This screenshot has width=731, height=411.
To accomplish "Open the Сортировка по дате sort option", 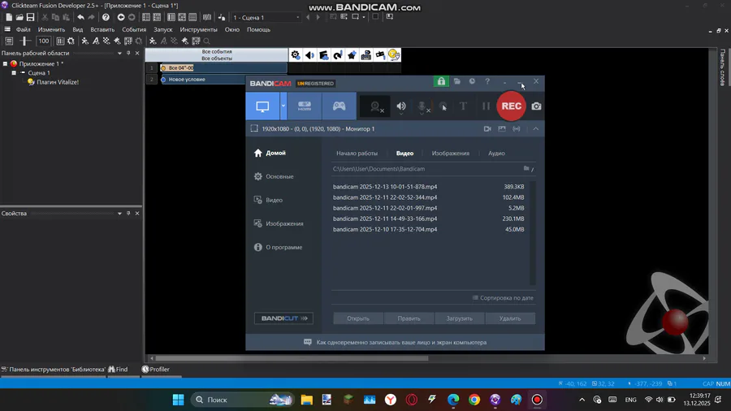I will (503, 298).
